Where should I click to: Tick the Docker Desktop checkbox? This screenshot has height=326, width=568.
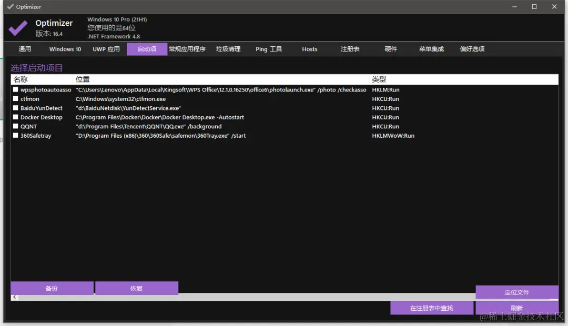tap(16, 117)
